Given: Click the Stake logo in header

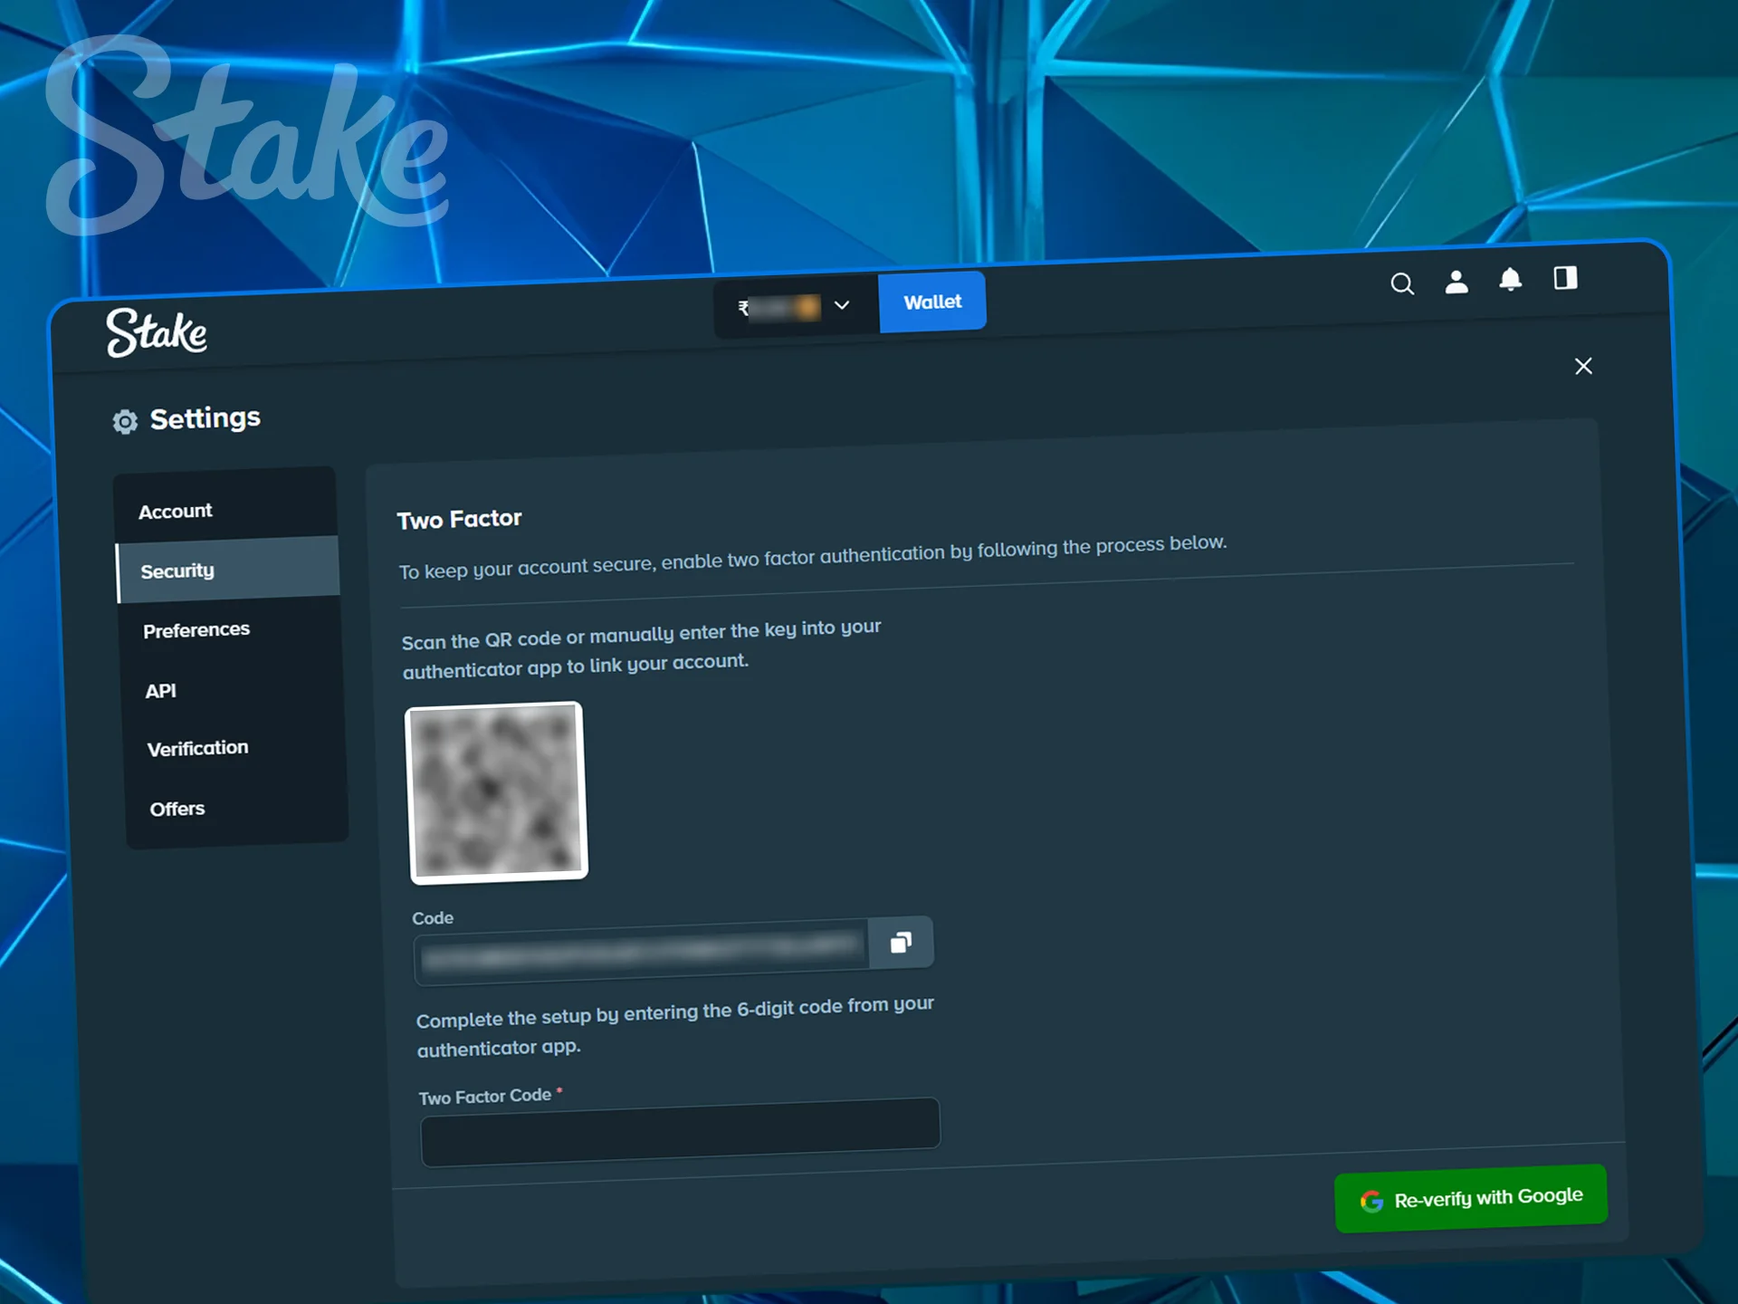Looking at the screenshot, I should [157, 332].
